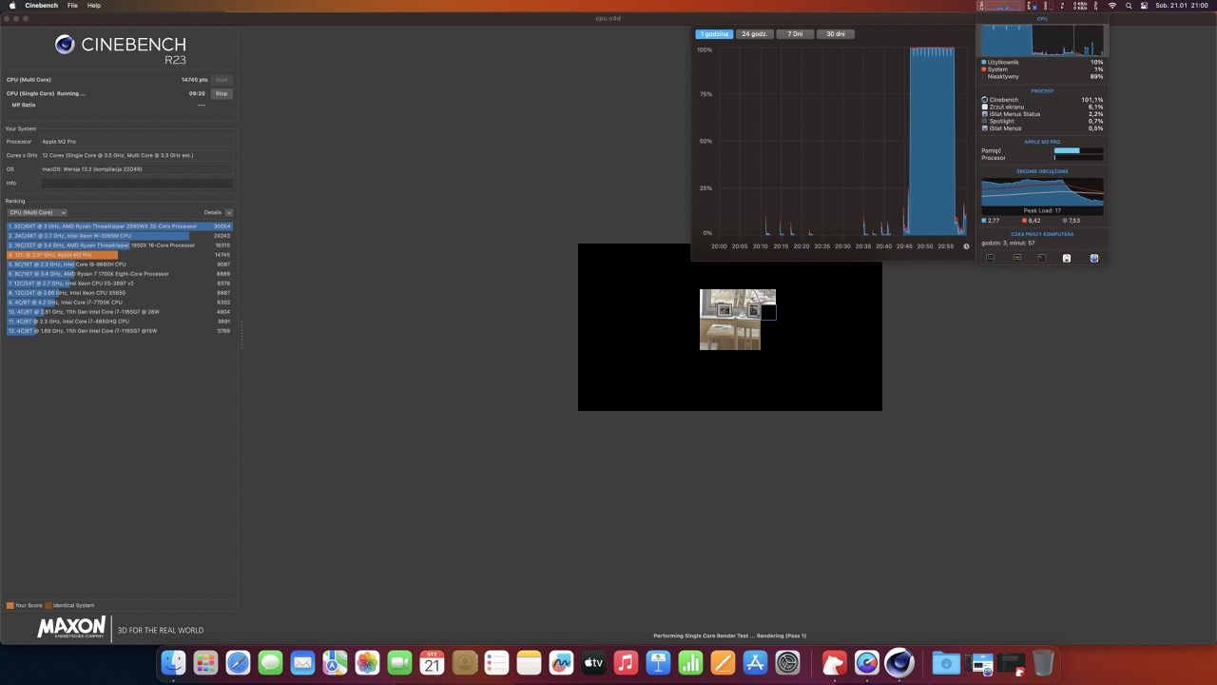
Task: Open Cinebench application menu
Action: (41, 6)
